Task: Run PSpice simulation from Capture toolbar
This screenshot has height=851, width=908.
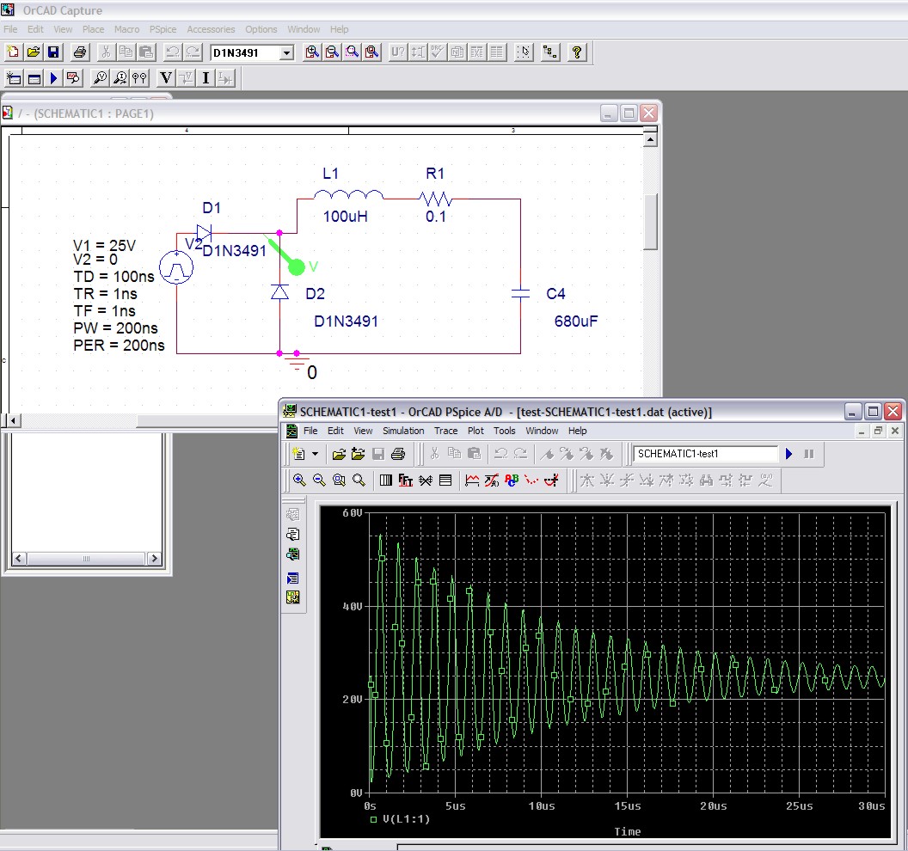Action: pyautogui.click(x=54, y=77)
